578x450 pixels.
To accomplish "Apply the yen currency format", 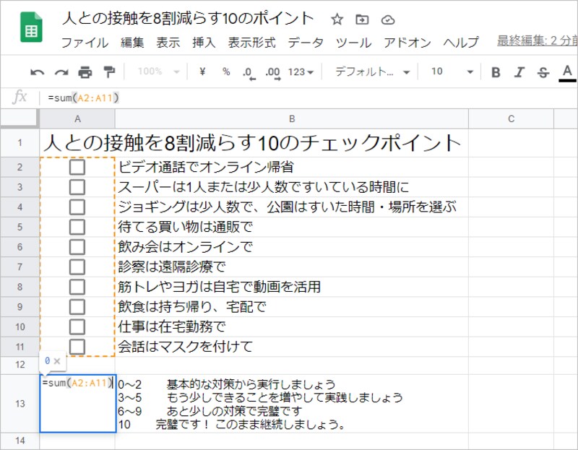I will 202,71.
